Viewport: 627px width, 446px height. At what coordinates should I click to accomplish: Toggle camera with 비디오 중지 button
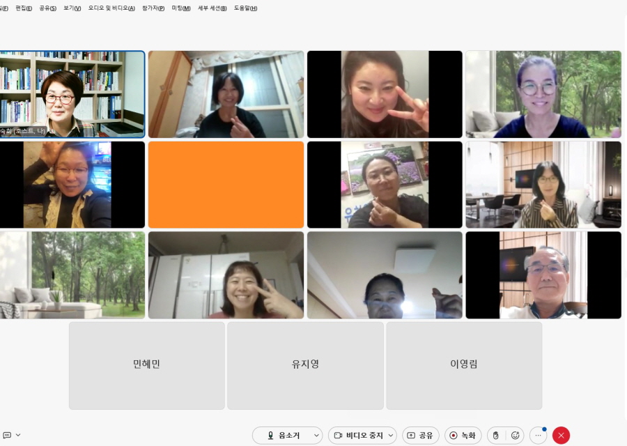click(358, 436)
